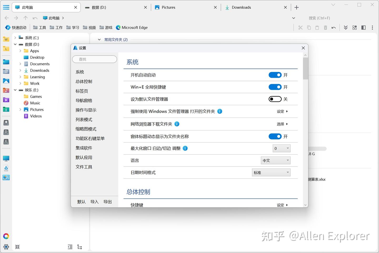Switch to the Downloads tab
This screenshot has width=379, height=253.
[241, 7]
